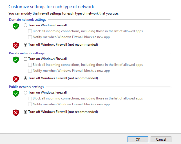181x144 pixels.
Task: Check Notify me option under Public network
Action: point(30,104)
